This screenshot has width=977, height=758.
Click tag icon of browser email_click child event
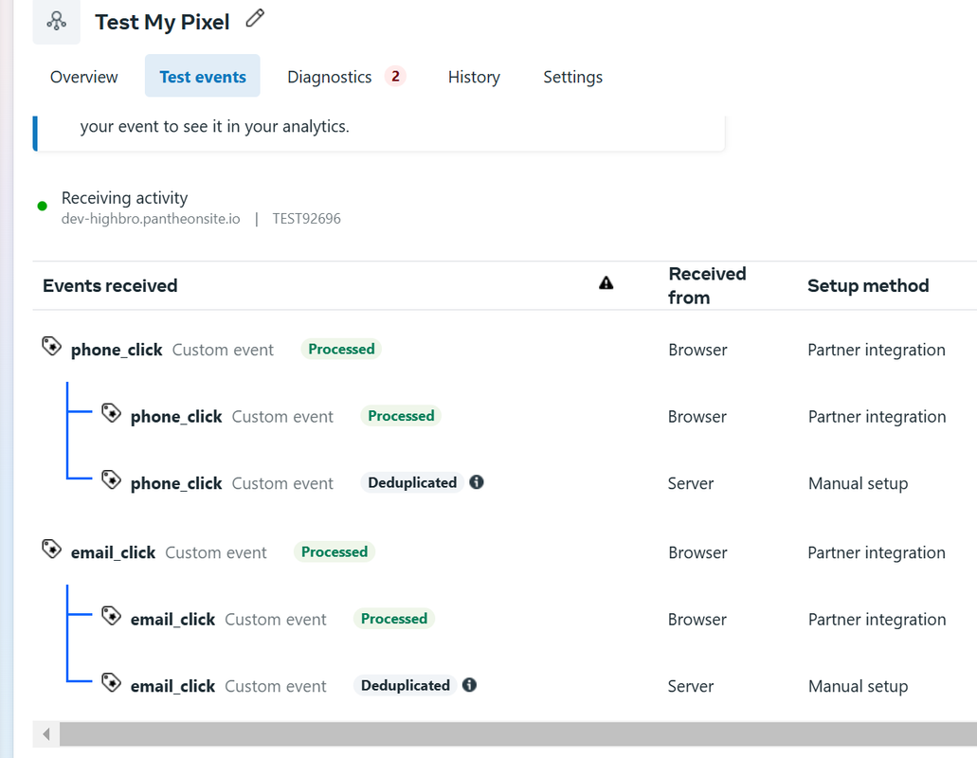pyautogui.click(x=112, y=616)
